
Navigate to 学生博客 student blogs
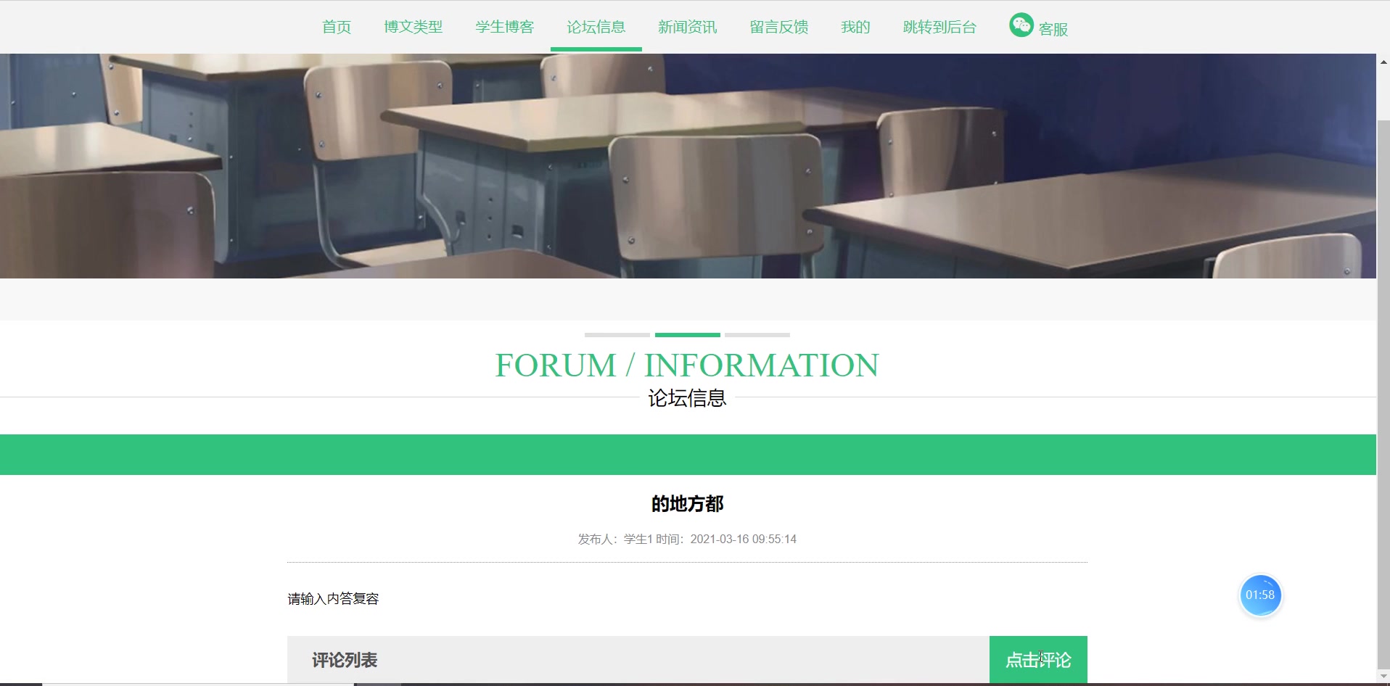[503, 26]
